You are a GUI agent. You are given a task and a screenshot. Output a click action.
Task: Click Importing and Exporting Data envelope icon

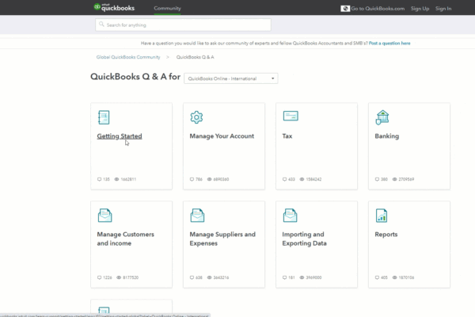click(x=290, y=216)
